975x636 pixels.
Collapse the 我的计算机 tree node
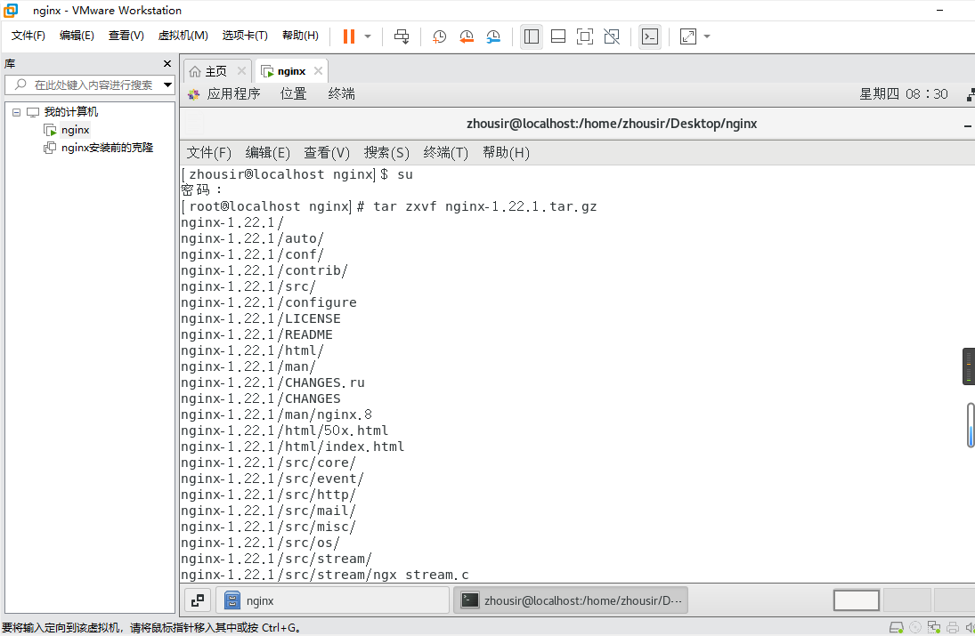[x=16, y=112]
